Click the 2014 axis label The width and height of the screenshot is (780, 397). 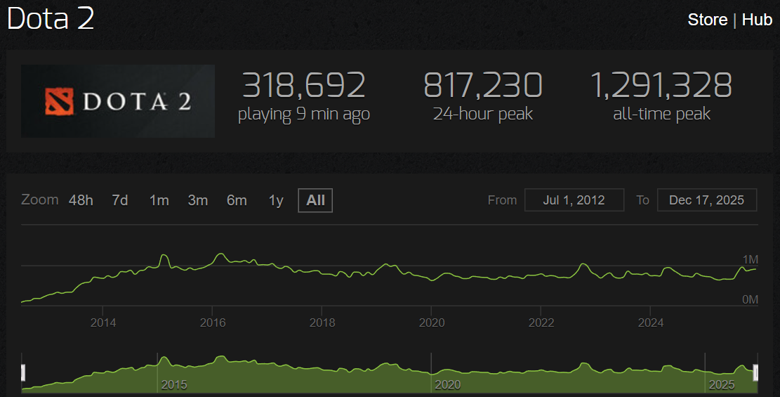pos(103,323)
